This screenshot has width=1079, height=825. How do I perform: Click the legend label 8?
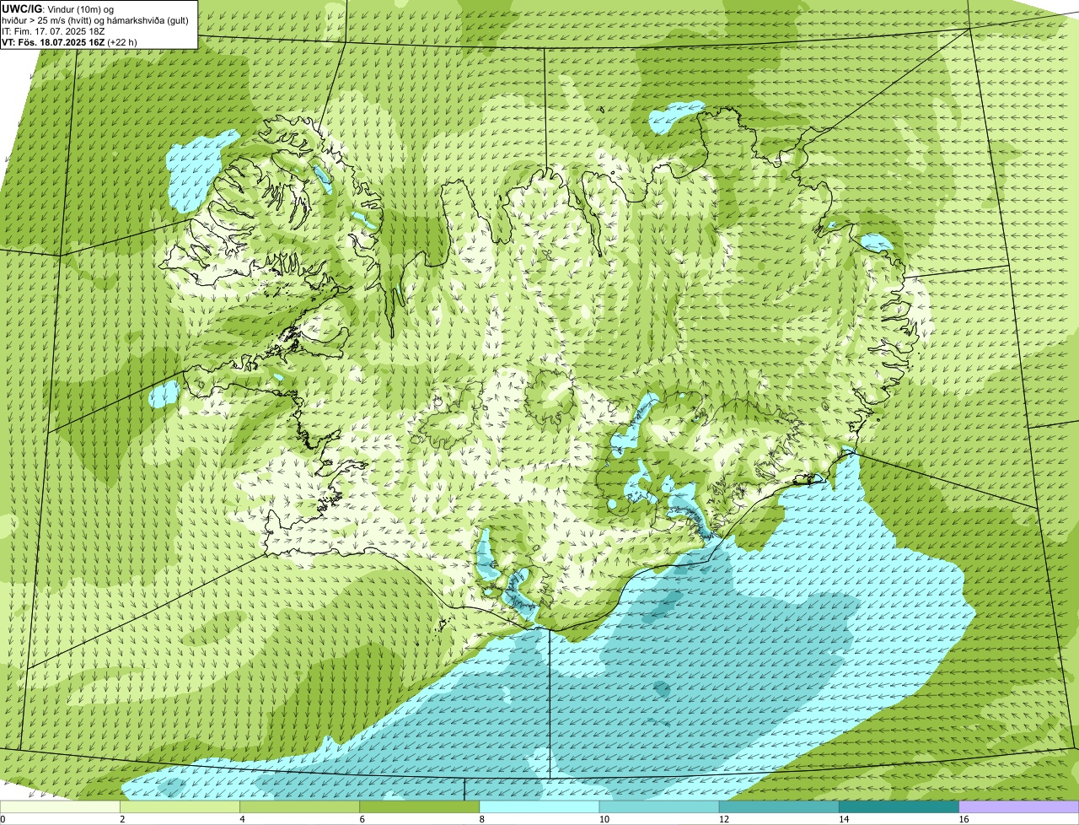481,819
